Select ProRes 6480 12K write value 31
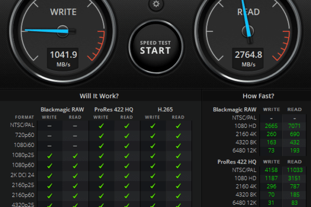 pos(271,203)
